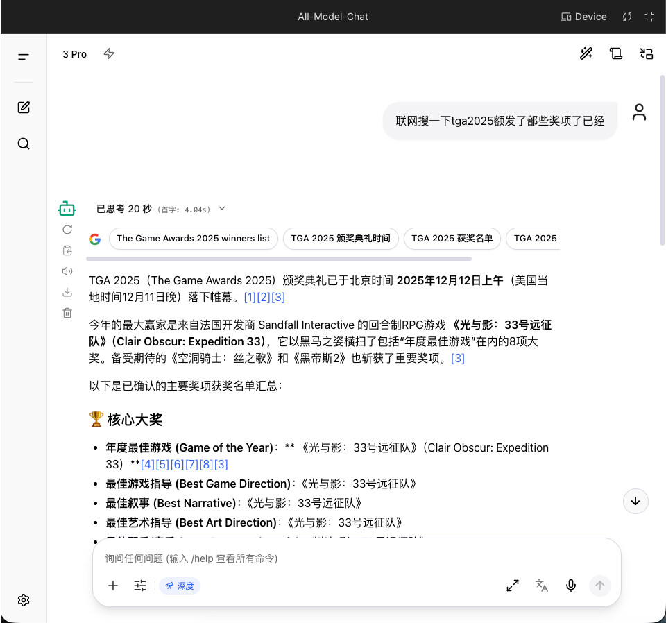Click the magic wand icon in the header
The image size is (666, 623).
pos(586,53)
